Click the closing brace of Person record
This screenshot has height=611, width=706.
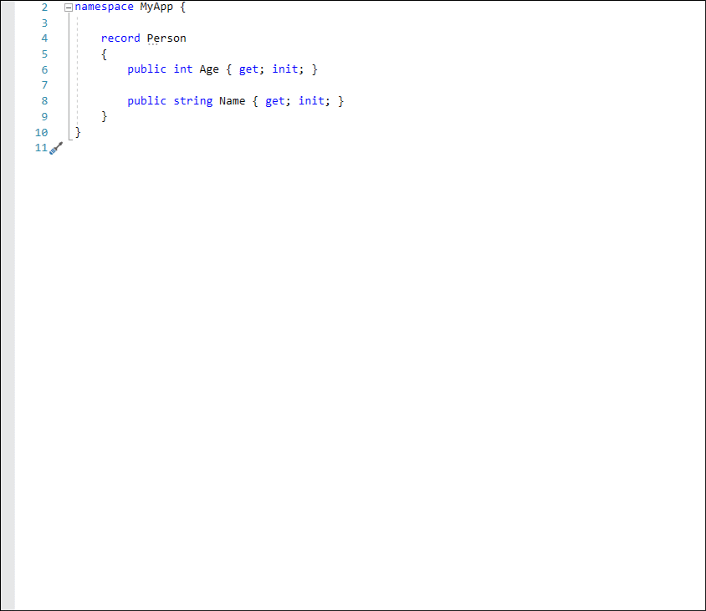pos(105,117)
